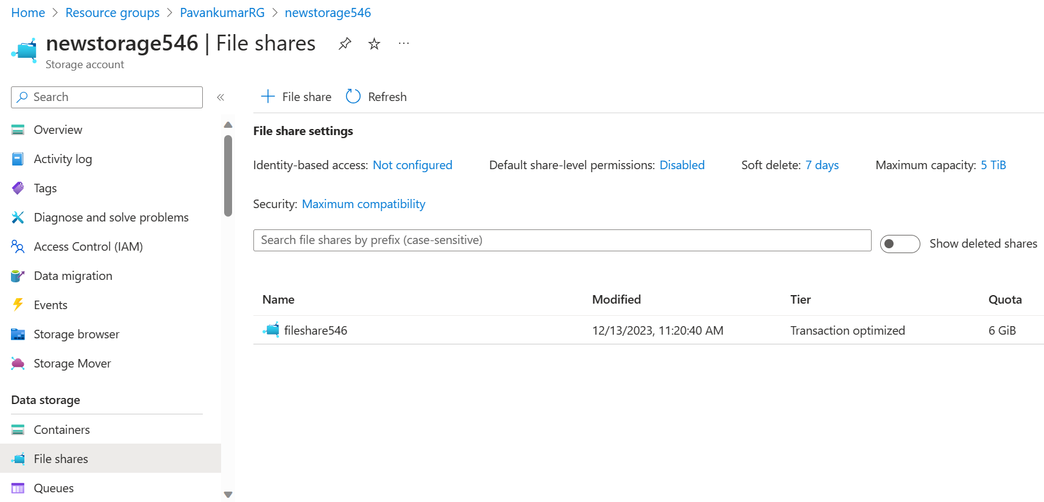Click the magnifier icon in sidebar search
Screen dimensions: 1044x502
point(23,97)
